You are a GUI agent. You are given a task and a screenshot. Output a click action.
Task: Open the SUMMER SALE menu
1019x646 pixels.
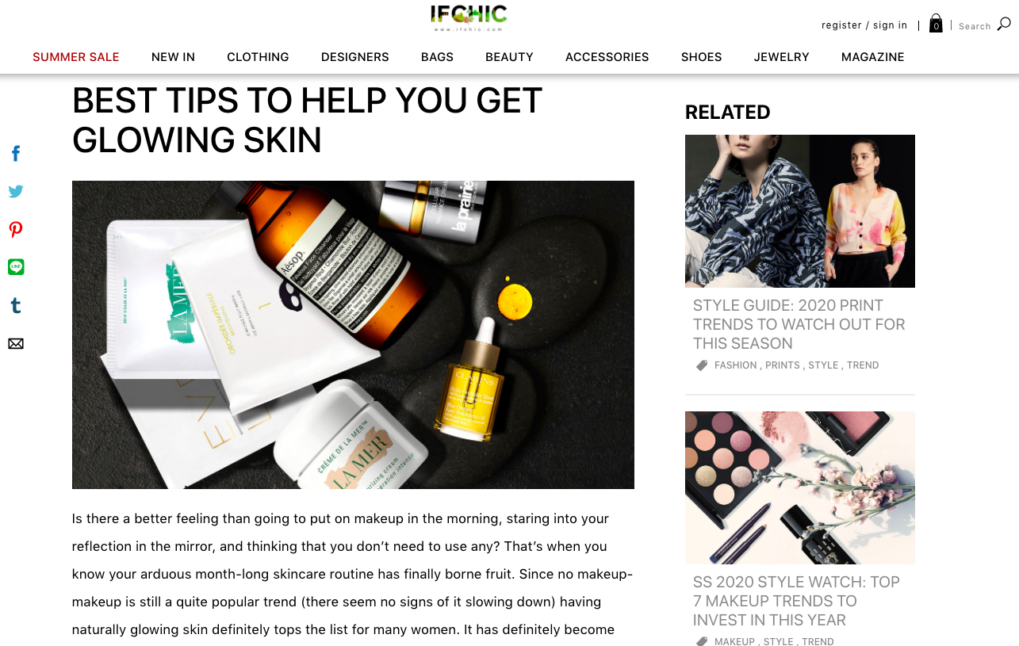tap(76, 57)
